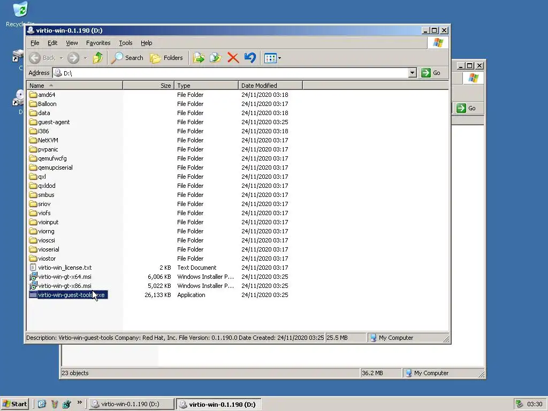This screenshot has height=411, width=548.
Task: Sort by the Type column header
Action: (206, 85)
